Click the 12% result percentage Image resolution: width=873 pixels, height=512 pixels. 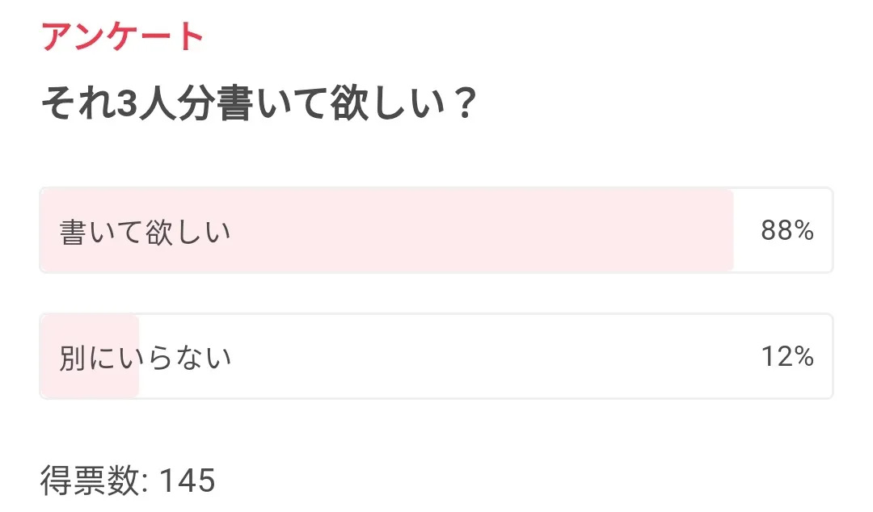pyautogui.click(x=787, y=356)
